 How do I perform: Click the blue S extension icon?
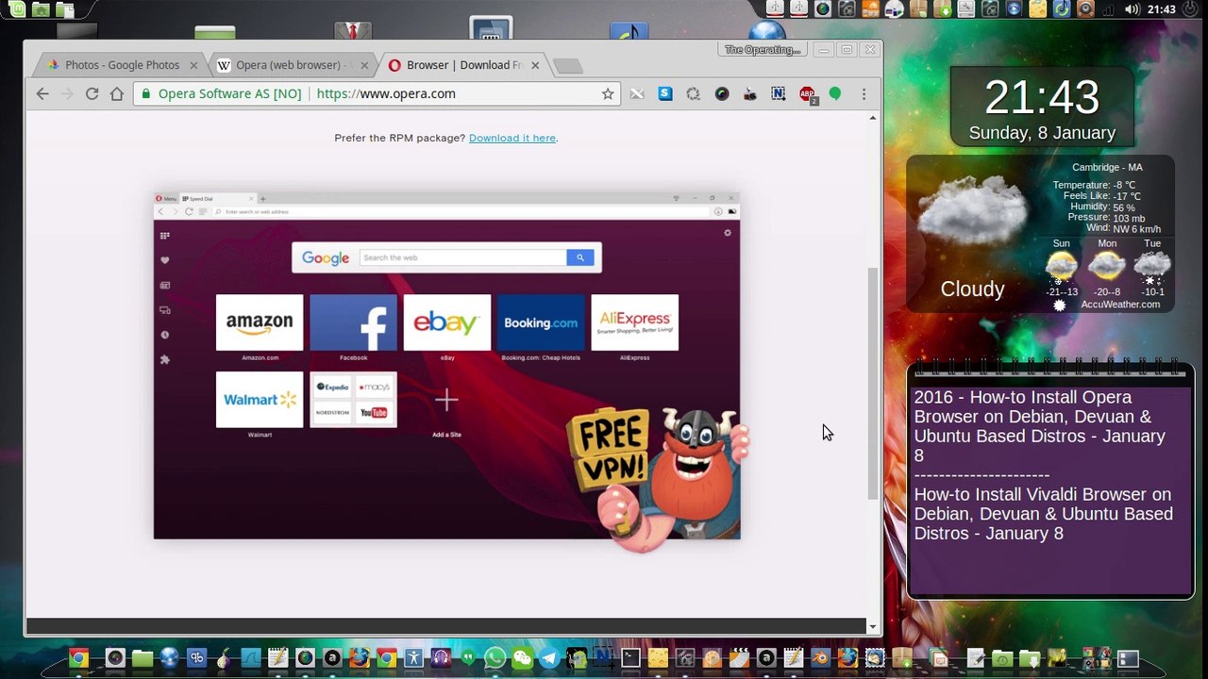point(665,93)
